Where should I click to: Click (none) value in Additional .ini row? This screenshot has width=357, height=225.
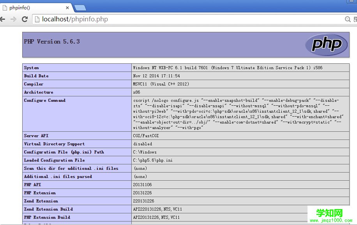140,177
